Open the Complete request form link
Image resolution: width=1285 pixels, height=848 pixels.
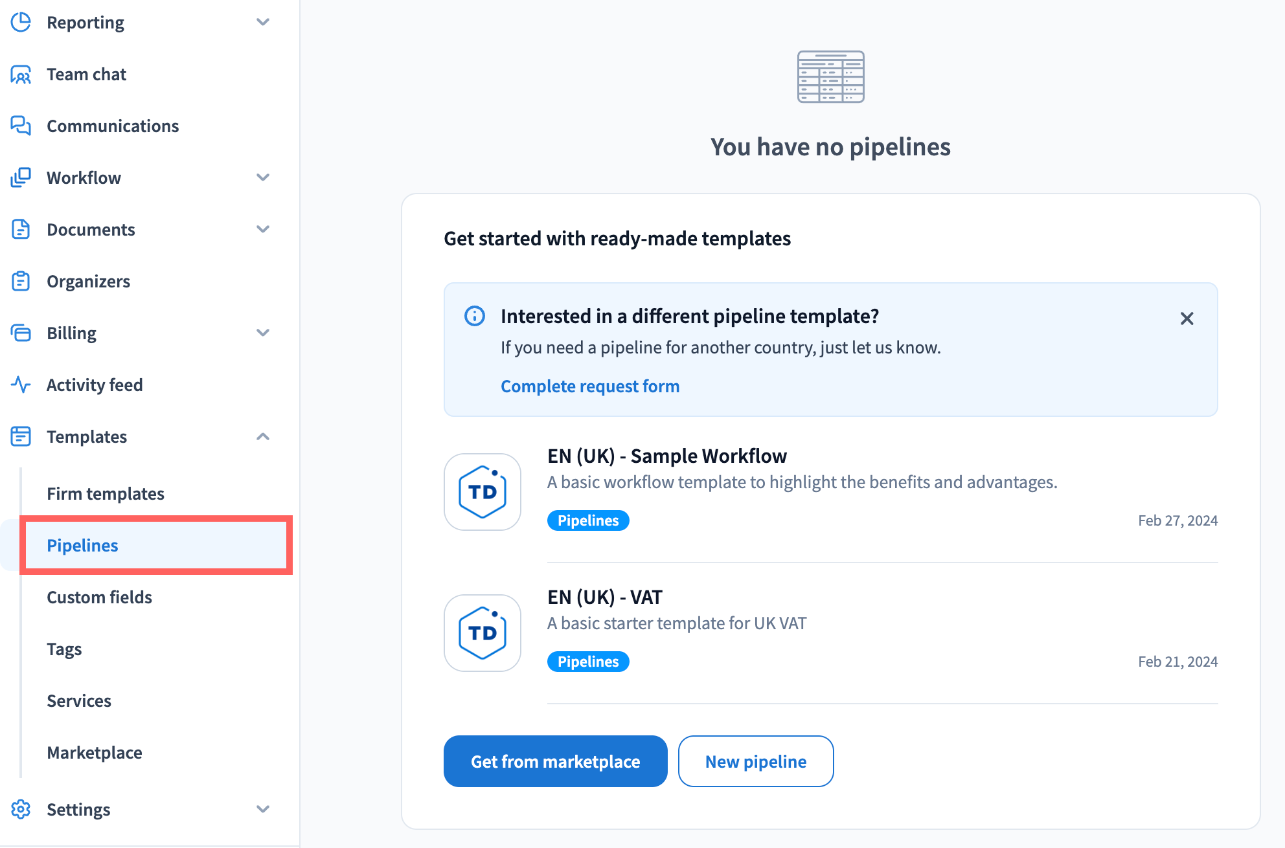[x=590, y=386]
